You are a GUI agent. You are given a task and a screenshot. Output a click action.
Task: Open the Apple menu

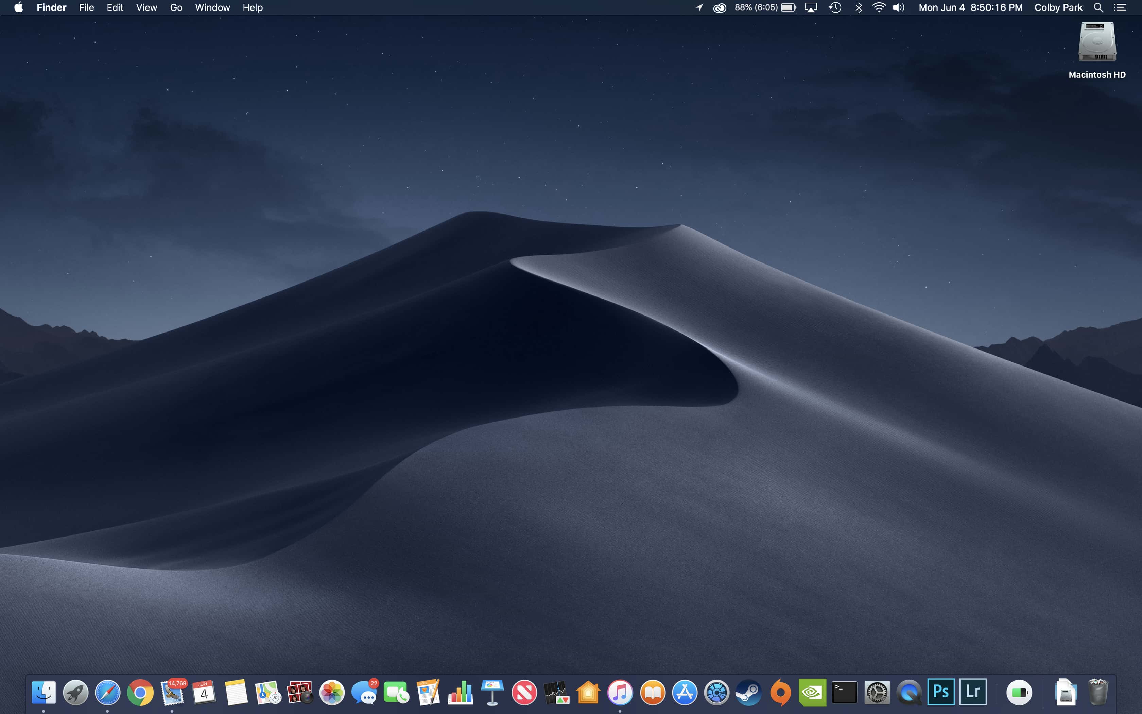(x=18, y=7)
